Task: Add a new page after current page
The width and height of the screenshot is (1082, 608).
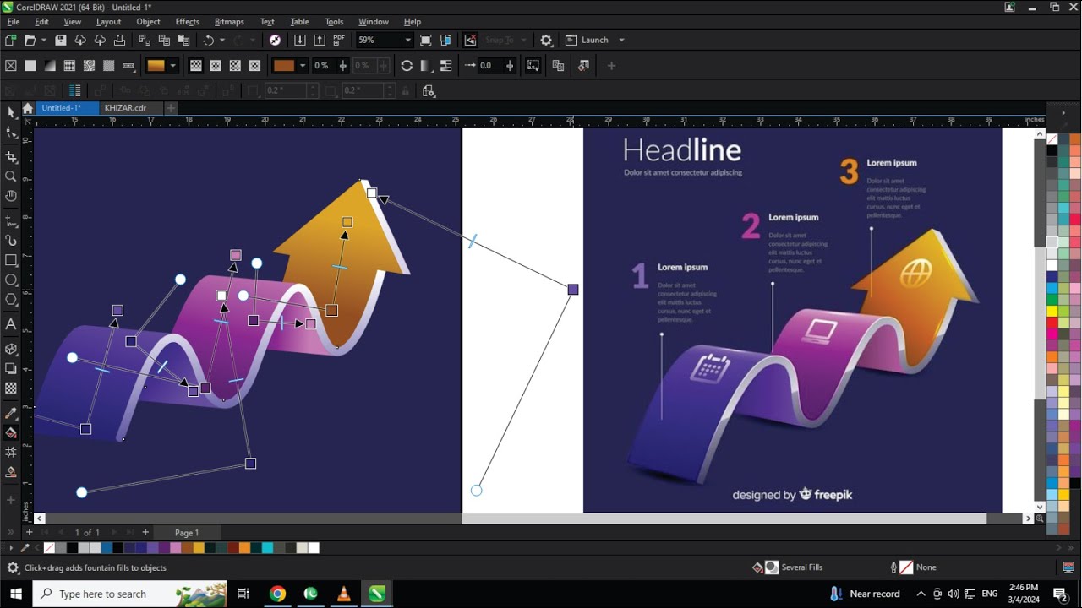Action: point(145,532)
